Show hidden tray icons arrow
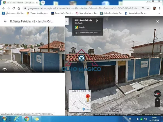The width and height of the screenshot is (163, 122). (134, 119)
